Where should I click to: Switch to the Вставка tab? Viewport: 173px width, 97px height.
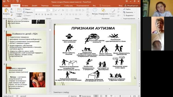coord(25,6)
